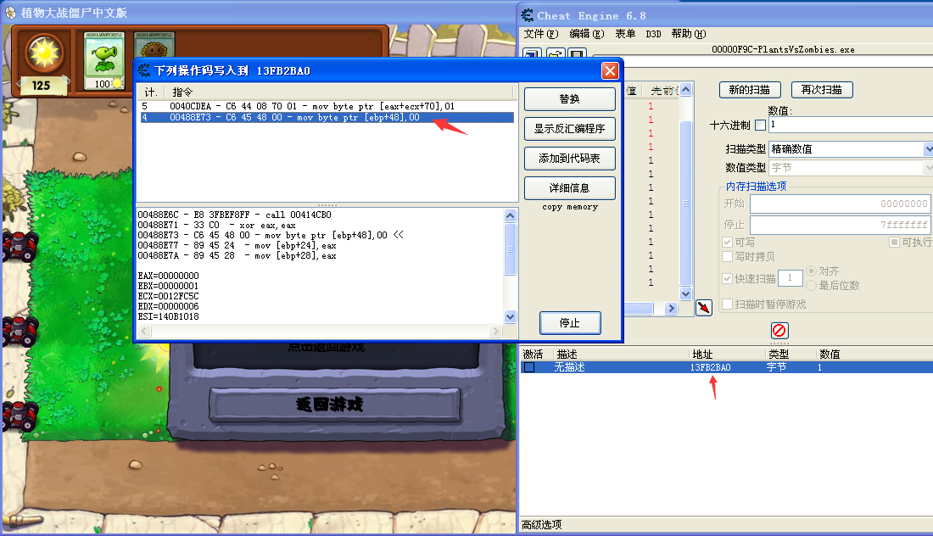Image resolution: width=933 pixels, height=536 pixels.
Task: Click the save floppy disk icon
Action: click(577, 54)
